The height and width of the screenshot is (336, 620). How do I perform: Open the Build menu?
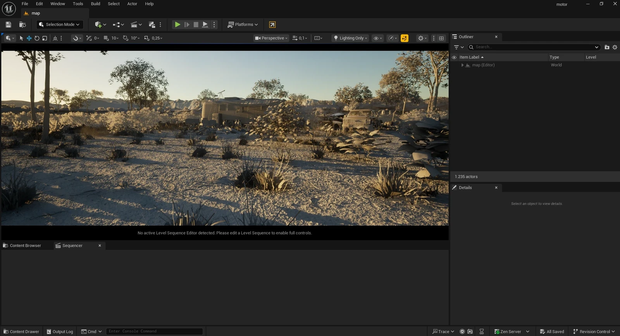[x=95, y=4]
